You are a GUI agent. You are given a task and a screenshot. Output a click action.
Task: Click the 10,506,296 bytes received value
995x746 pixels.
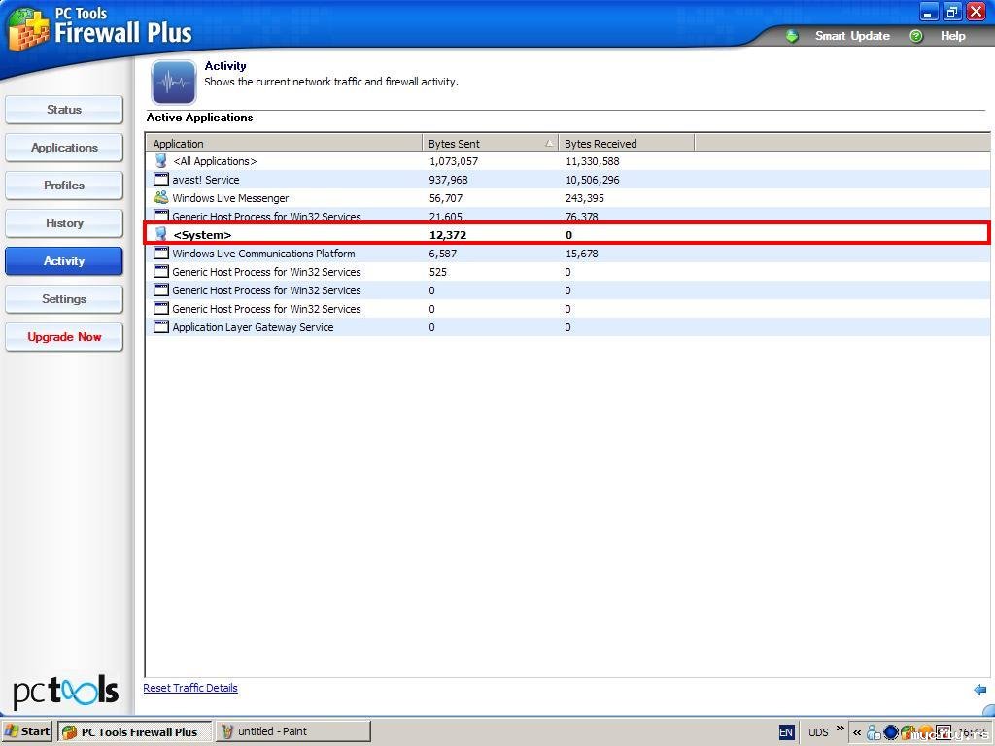[x=592, y=180]
